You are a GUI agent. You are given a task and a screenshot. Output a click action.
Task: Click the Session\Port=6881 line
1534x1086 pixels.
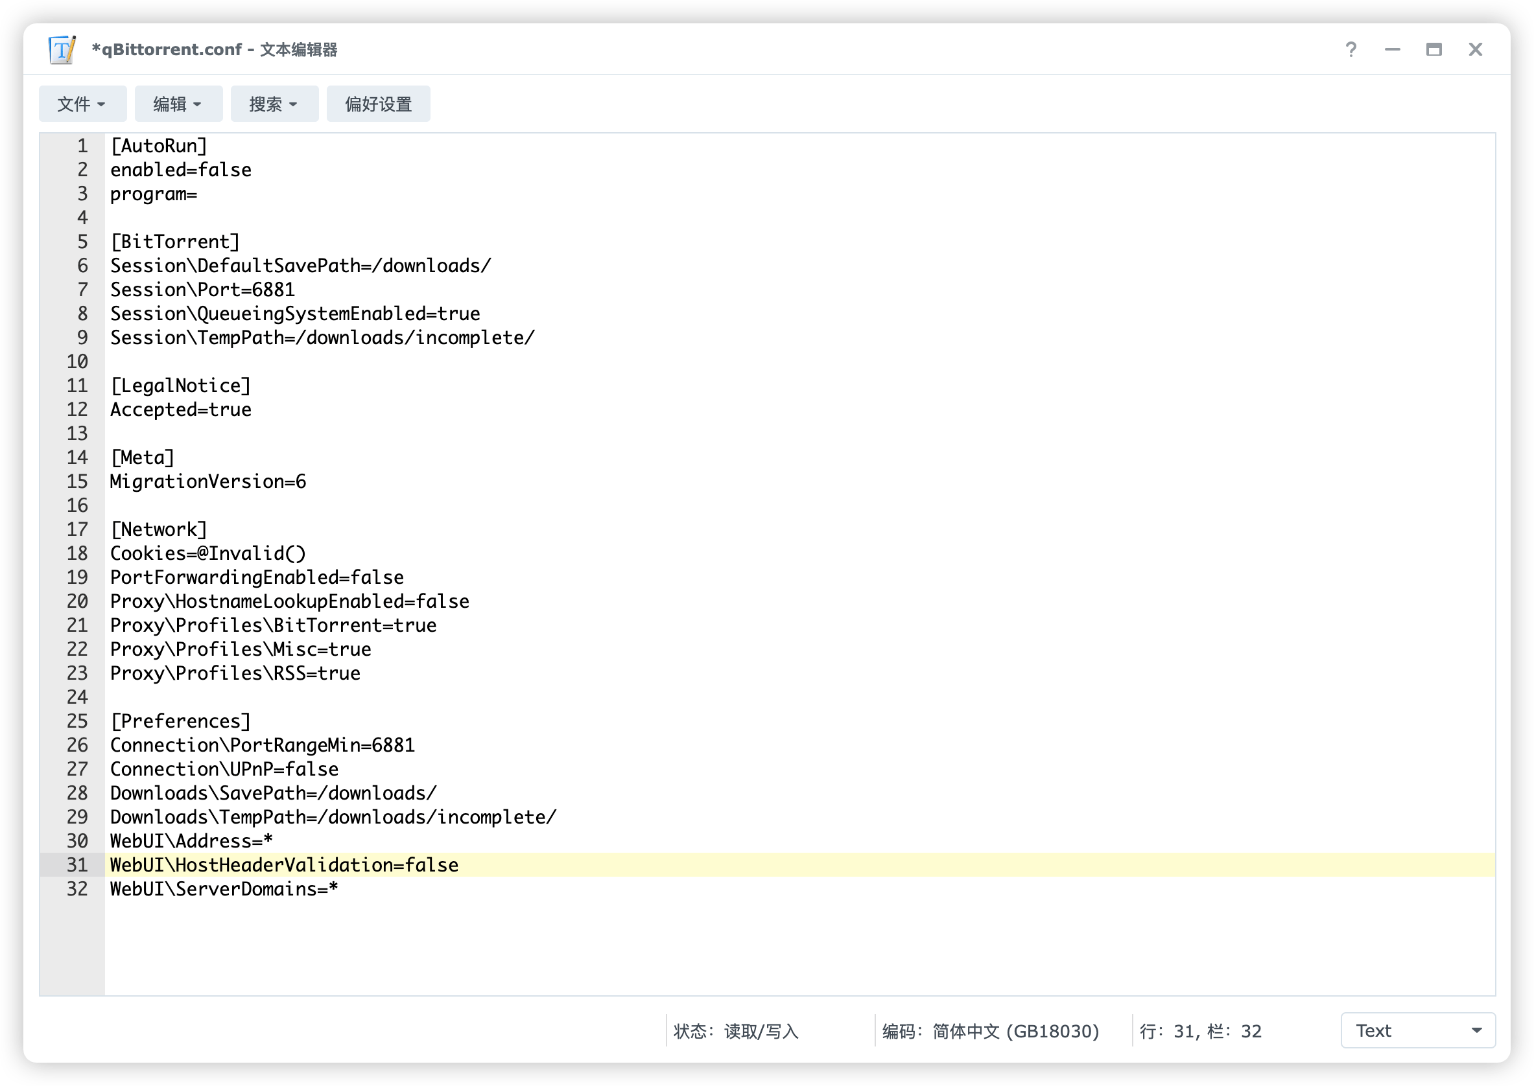(x=202, y=290)
